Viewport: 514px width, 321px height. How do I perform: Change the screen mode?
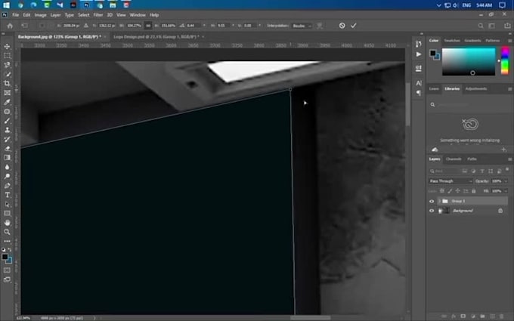point(7,279)
